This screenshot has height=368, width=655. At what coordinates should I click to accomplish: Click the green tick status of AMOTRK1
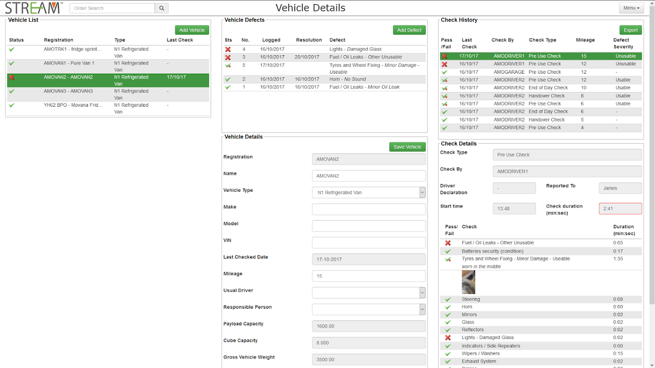12,49
